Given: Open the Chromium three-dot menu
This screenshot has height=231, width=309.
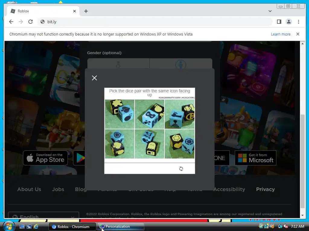Looking at the screenshot, I should pyautogui.click(x=298, y=22).
